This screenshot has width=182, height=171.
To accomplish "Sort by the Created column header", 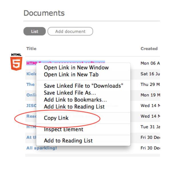I will (x=149, y=48).
